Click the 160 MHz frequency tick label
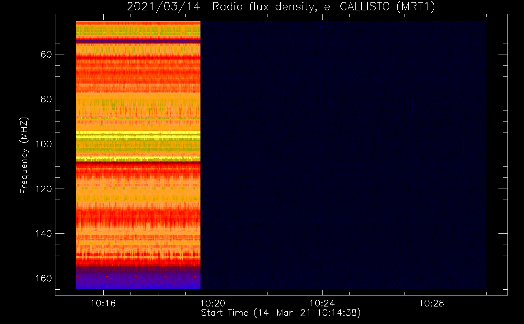This screenshot has width=524, height=324. point(44,278)
